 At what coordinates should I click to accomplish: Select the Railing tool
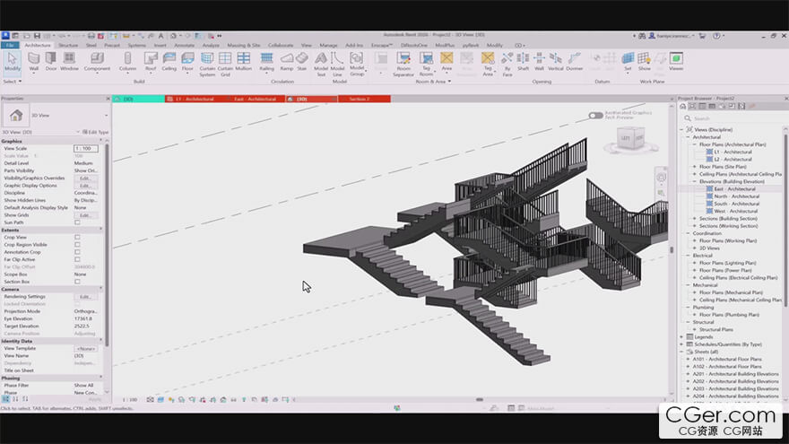point(266,61)
